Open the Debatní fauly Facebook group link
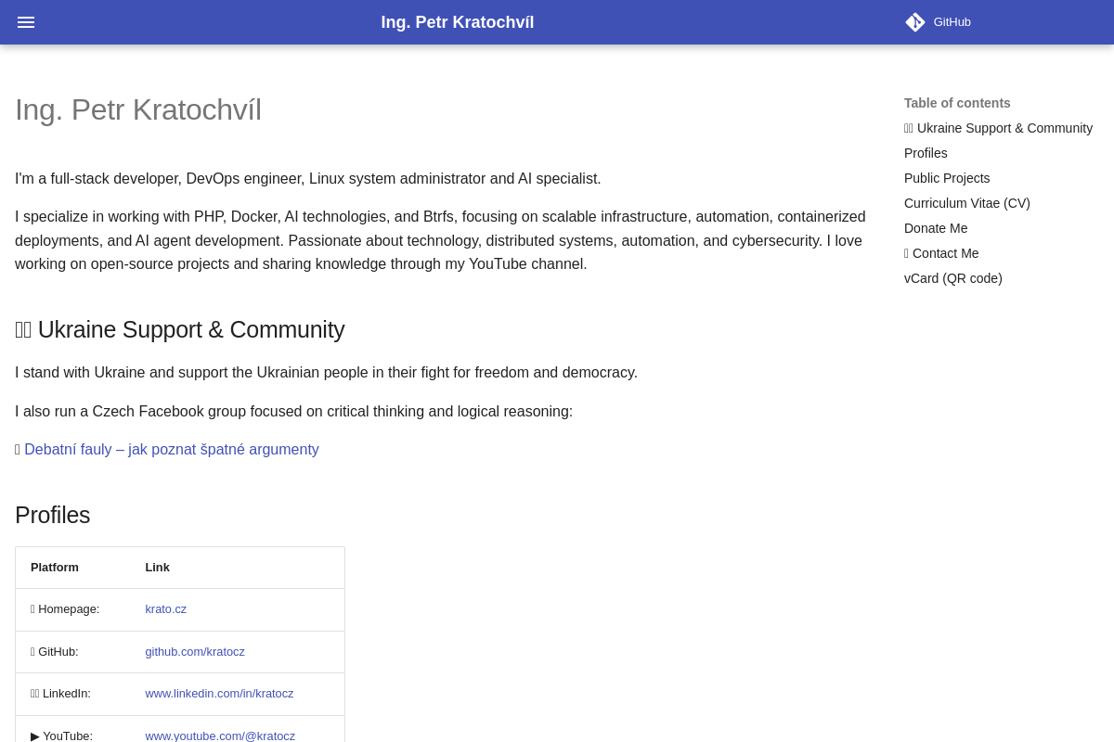This screenshot has width=1114, height=742. (x=172, y=450)
